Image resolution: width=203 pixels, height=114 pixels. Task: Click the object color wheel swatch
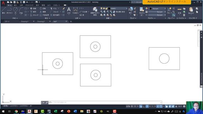click(x=147, y=9)
